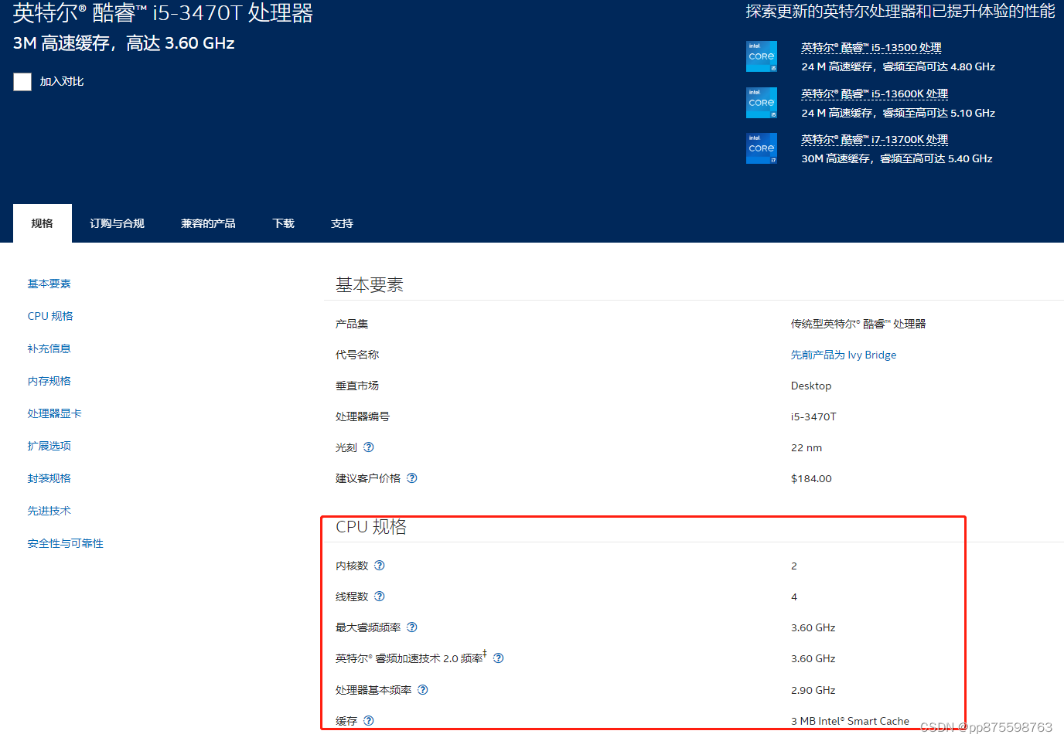
Task: Click the 加入对比 label text
Action: pos(62,82)
